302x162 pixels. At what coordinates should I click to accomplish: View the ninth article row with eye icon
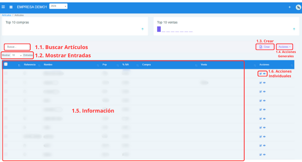(x=264, y=146)
